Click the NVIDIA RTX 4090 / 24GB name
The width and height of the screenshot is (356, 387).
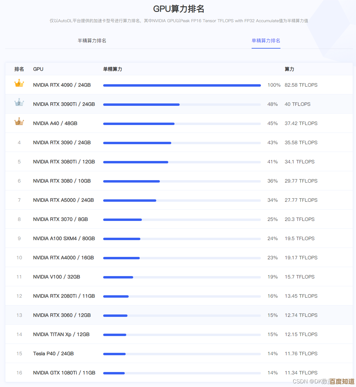(x=62, y=85)
